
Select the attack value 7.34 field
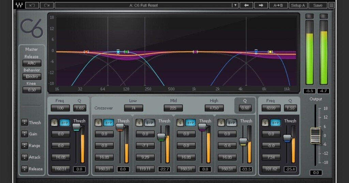[x=271, y=157]
